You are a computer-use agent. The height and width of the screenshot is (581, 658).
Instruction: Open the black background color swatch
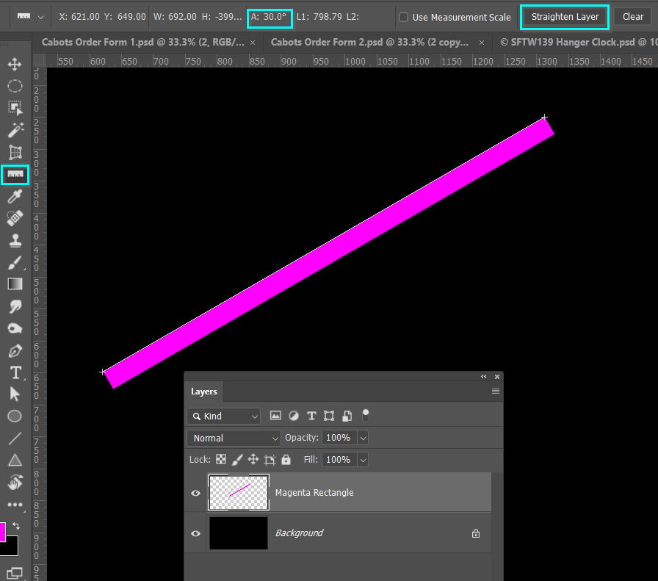(12, 548)
